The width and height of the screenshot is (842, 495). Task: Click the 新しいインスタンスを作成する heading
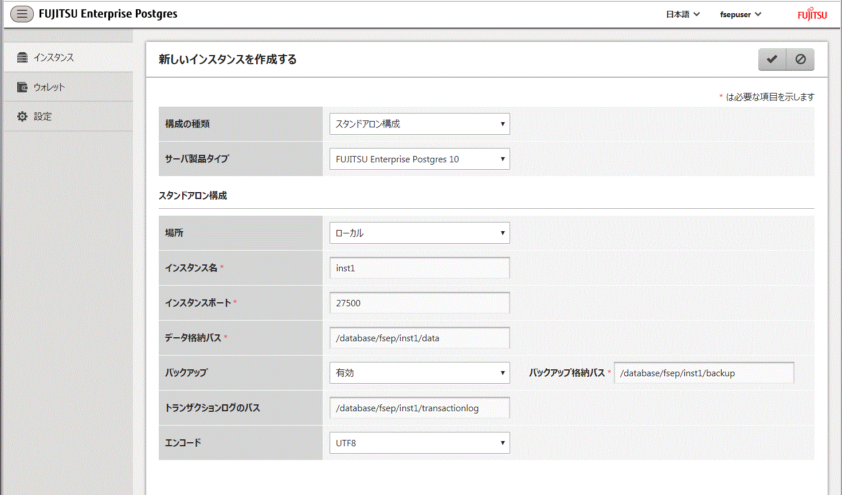coord(228,59)
